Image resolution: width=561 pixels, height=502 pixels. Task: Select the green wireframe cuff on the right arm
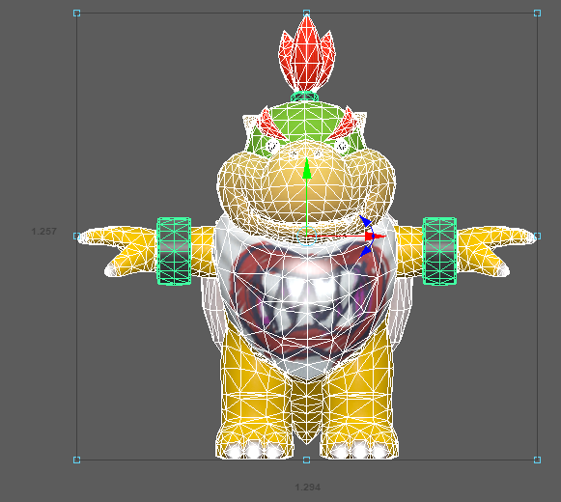pos(439,251)
